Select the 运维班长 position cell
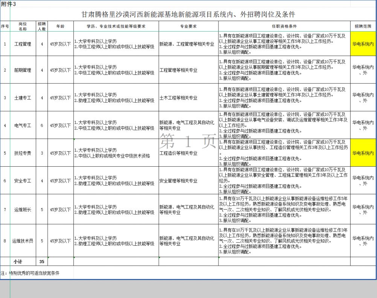This screenshot has width=377, height=298. (23, 210)
